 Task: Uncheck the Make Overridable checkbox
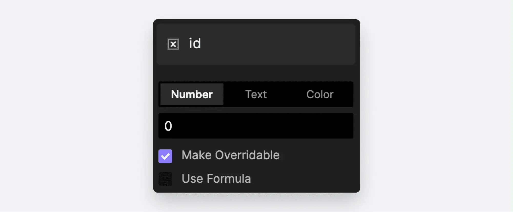[x=165, y=156]
